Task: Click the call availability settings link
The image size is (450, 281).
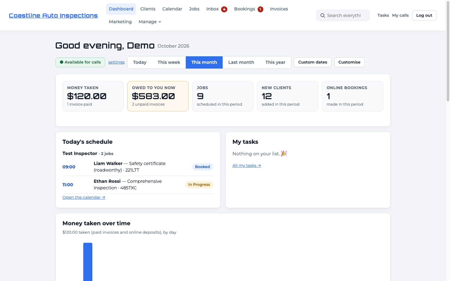Action: pos(116,62)
